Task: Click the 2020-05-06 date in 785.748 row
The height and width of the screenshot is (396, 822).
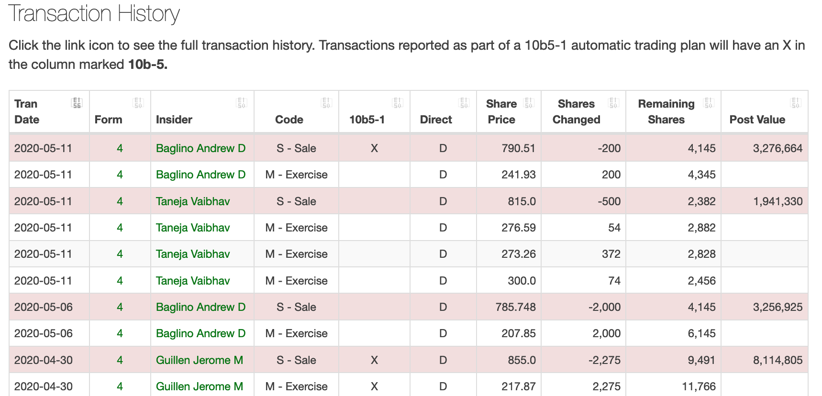Action: point(44,307)
